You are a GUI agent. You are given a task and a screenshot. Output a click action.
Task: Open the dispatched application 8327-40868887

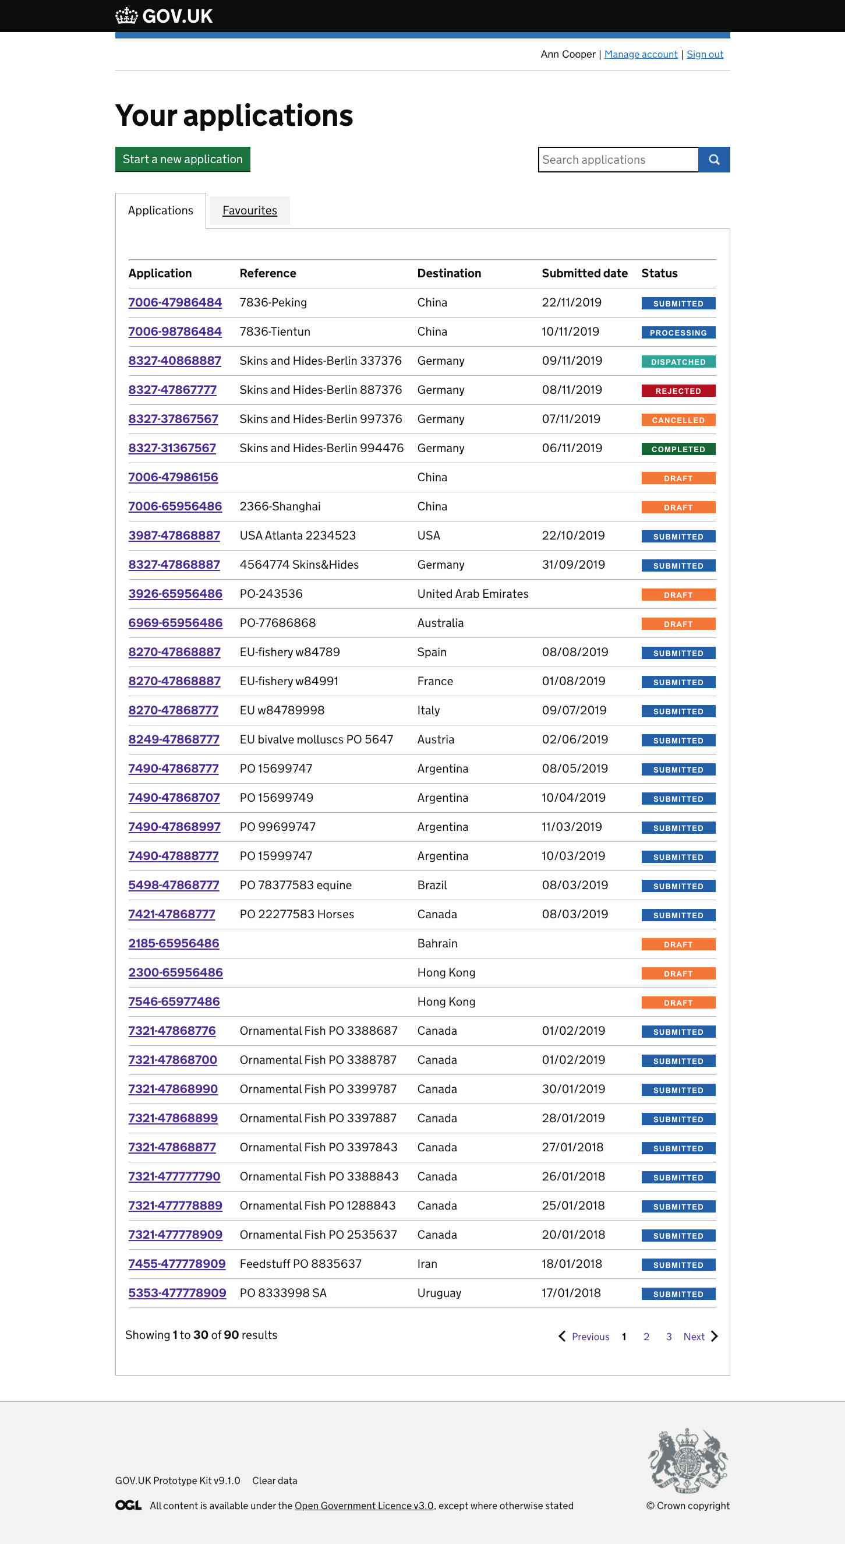pos(174,360)
